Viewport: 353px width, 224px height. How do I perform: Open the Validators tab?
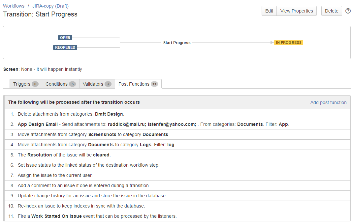click(97, 84)
